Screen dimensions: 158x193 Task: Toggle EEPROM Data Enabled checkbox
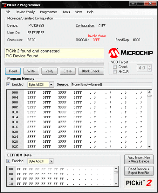pyautogui.click(x=8, y=161)
